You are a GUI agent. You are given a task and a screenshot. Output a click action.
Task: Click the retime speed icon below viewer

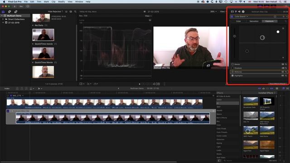tap(96, 84)
